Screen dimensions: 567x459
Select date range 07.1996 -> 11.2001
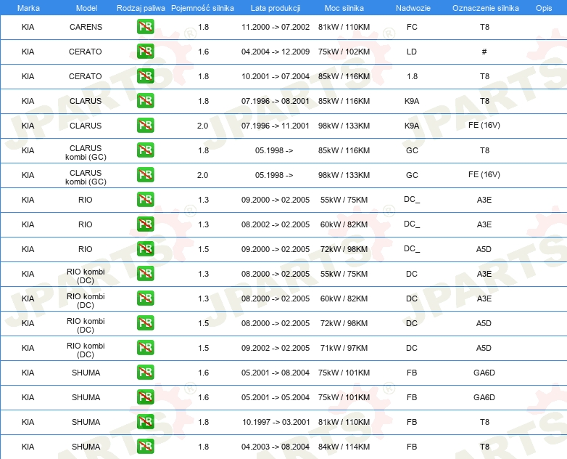(276, 126)
